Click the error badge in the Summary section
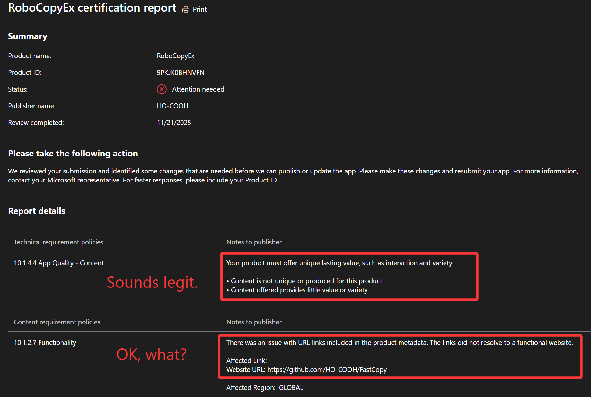Viewport: 591px width, 397px height. 162,89
